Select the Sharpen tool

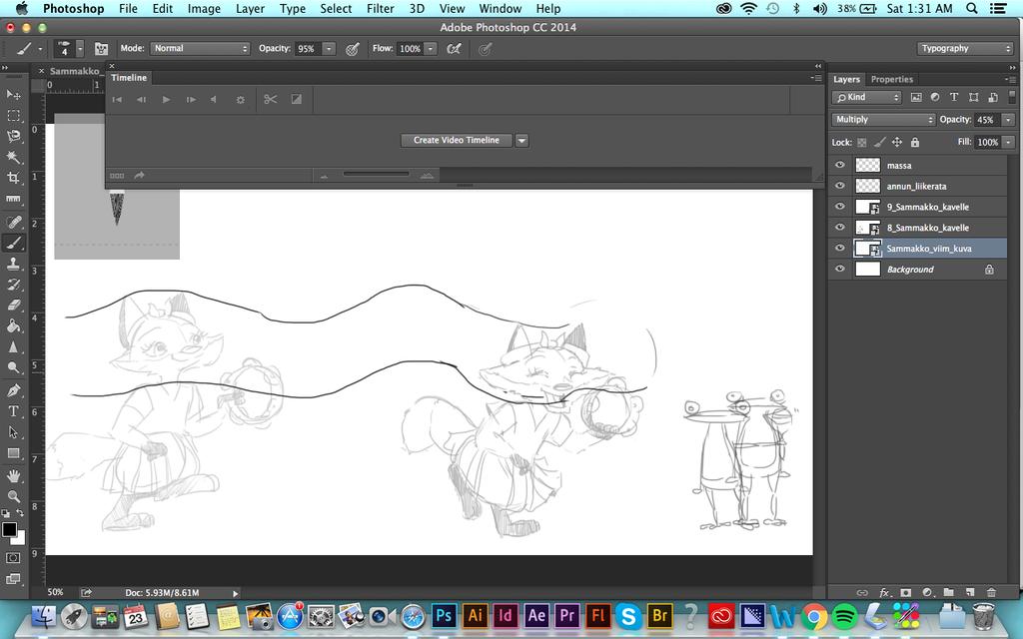click(13, 346)
